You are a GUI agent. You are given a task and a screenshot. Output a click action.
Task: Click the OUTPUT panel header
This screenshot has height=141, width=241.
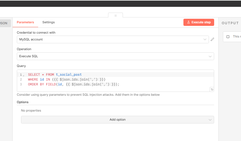(x=230, y=23)
